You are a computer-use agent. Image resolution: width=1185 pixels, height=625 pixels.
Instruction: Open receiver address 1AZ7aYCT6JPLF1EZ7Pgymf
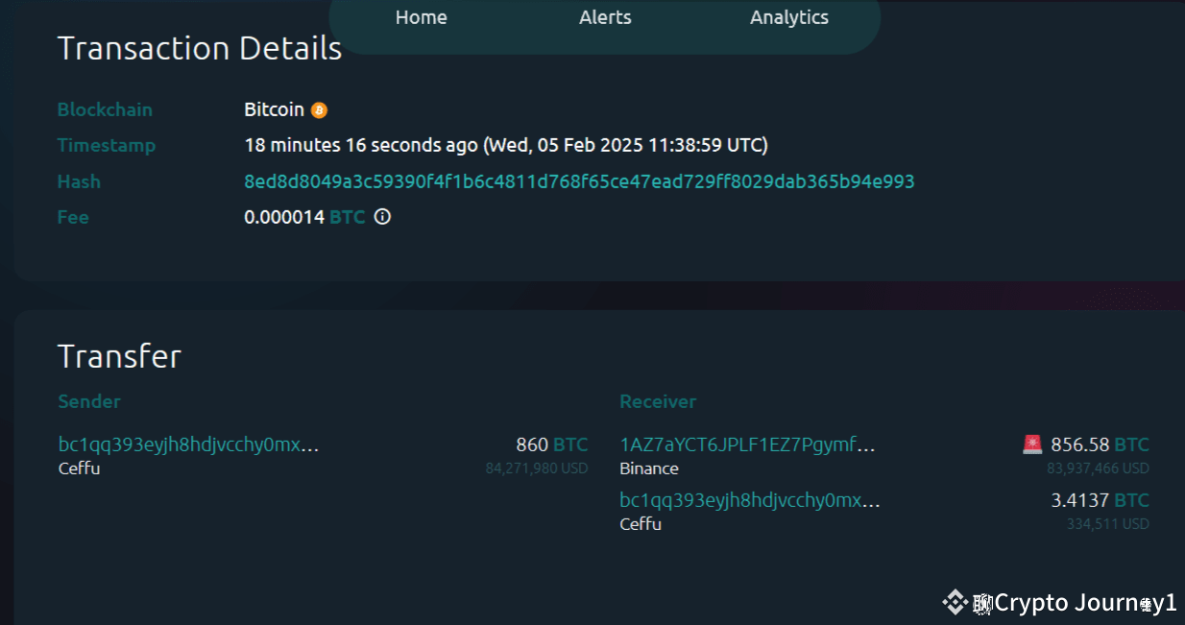pos(746,445)
